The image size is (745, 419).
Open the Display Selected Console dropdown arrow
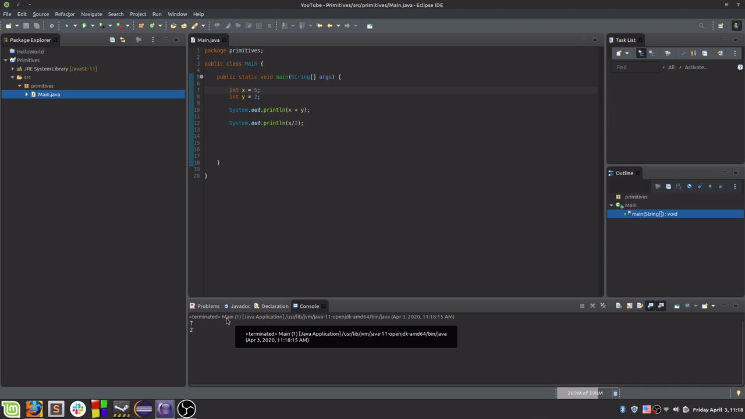point(696,306)
